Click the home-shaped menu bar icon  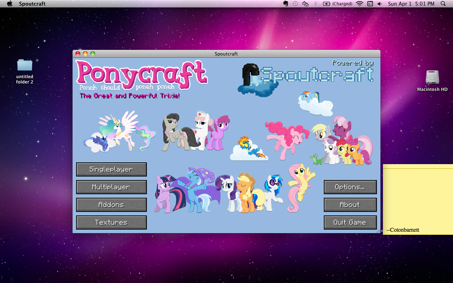pyautogui.click(x=305, y=4)
